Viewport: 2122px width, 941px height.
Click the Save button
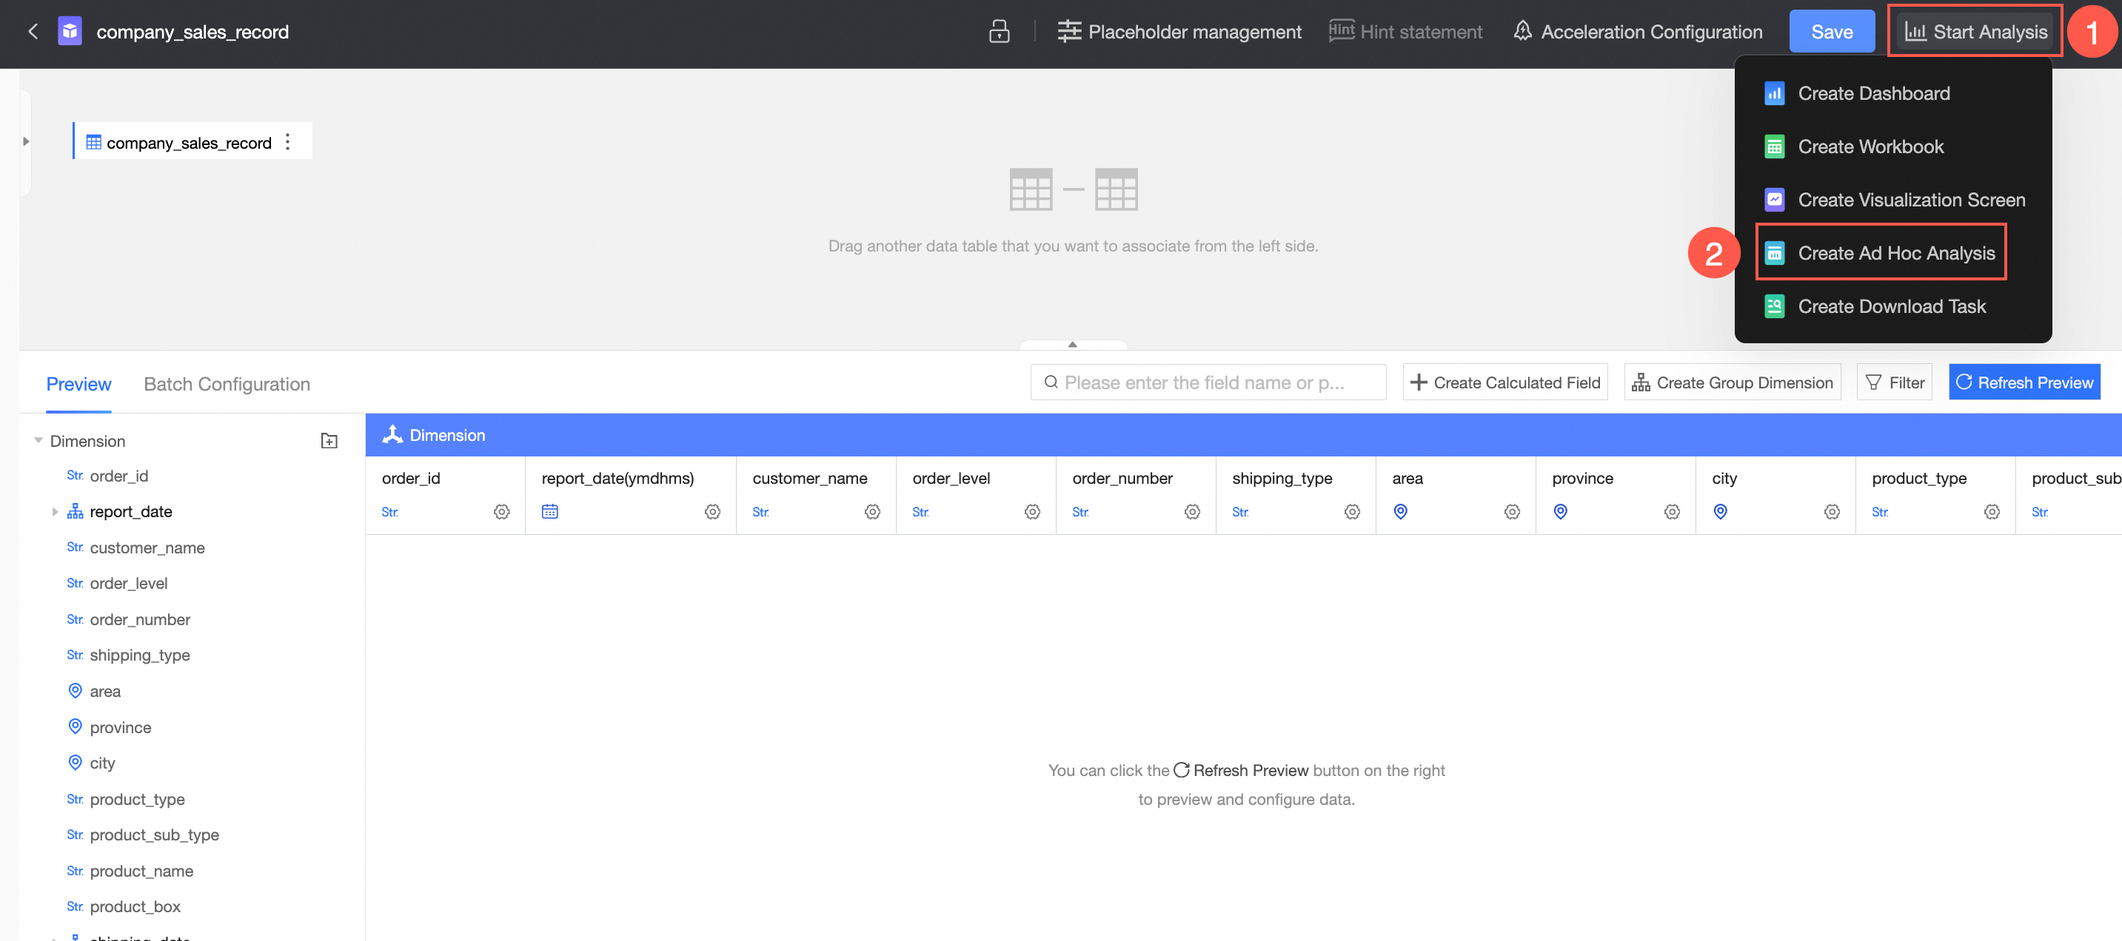click(x=1830, y=31)
